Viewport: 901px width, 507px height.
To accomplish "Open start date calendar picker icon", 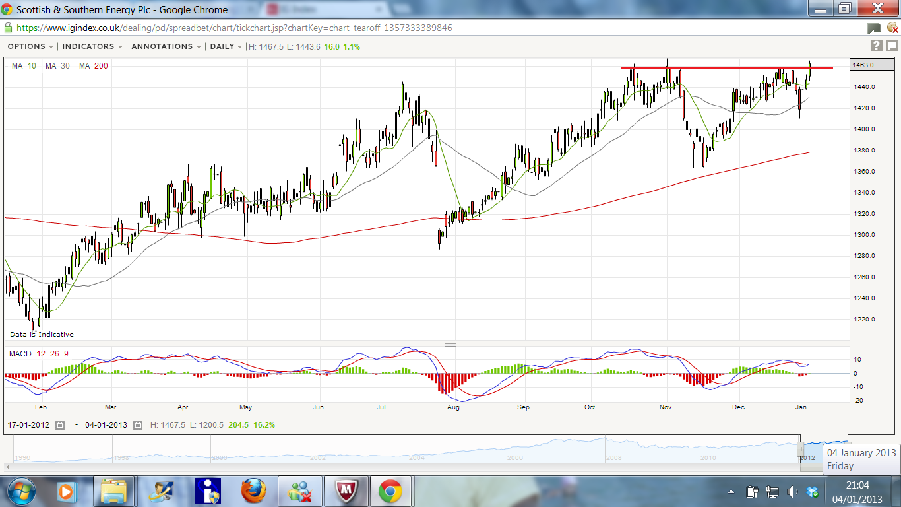I will coord(60,425).
